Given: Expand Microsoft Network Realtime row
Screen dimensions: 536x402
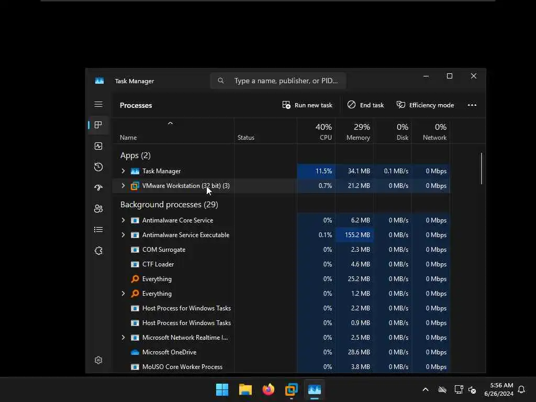Looking at the screenshot, I should [124, 338].
